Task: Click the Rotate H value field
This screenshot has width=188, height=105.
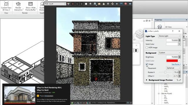Action: pos(175,72)
